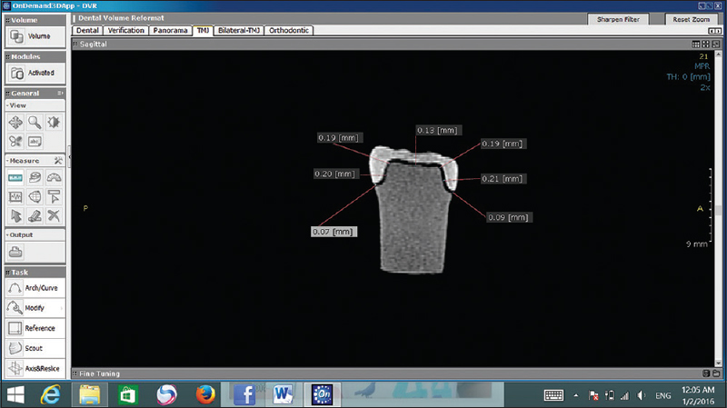This screenshot has height=408, width=727.
Task: Expand the Modify task submenu arrow
Action: pos(61,308)
